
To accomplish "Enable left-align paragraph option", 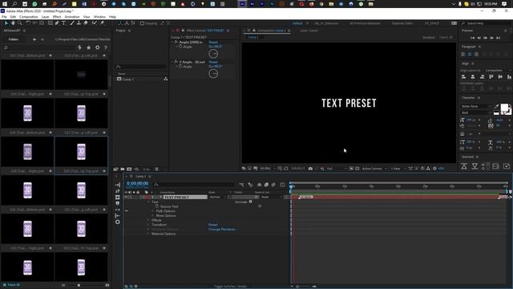I will click(463, 54).
